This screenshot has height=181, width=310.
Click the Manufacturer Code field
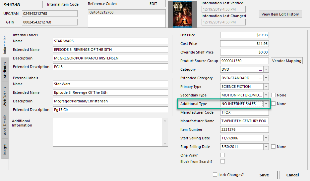pos(244,112)
